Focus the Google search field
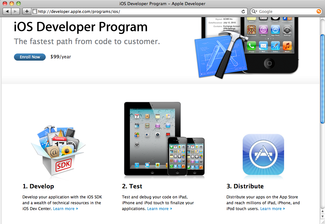Image resolution: width=325 pixels, height=224 pixels. 286,11
